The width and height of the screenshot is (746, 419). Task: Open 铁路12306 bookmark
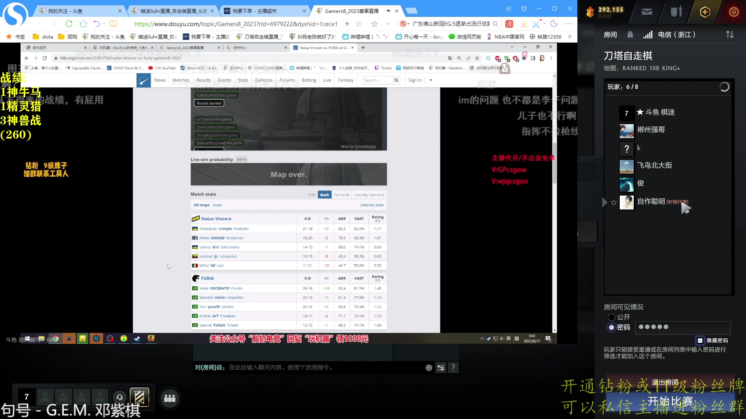(546, 37)
